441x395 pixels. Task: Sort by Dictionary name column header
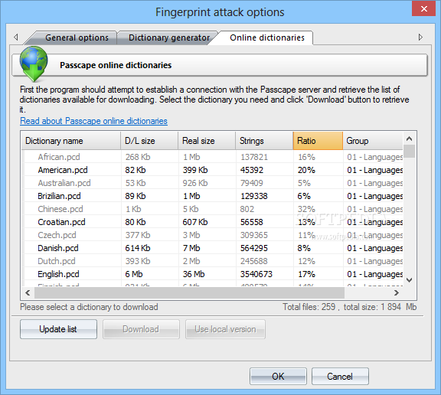(71, 141)
